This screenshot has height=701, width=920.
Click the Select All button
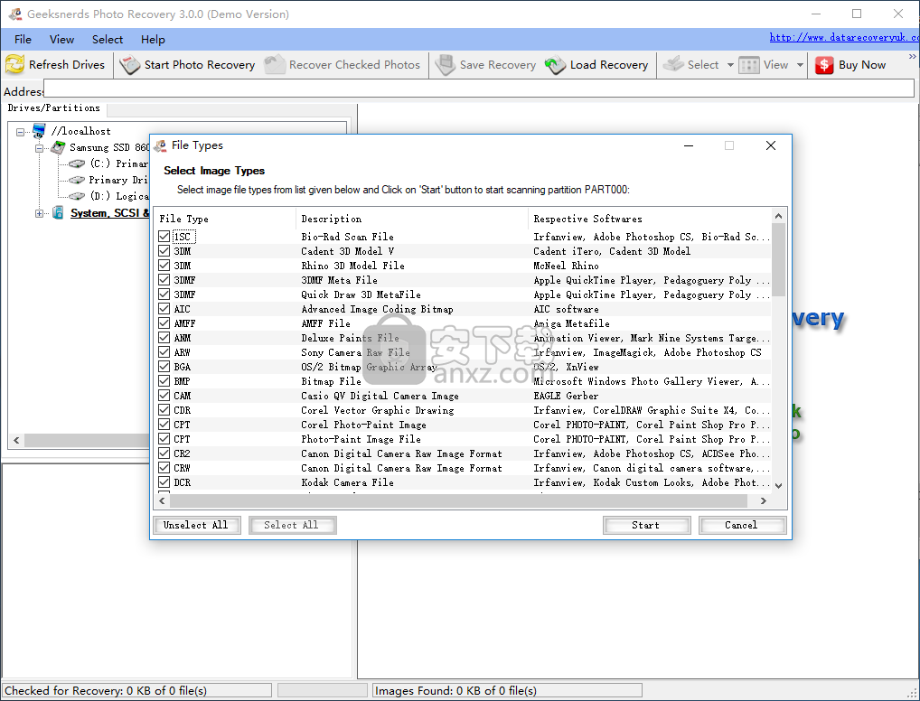tap(292, 525)
